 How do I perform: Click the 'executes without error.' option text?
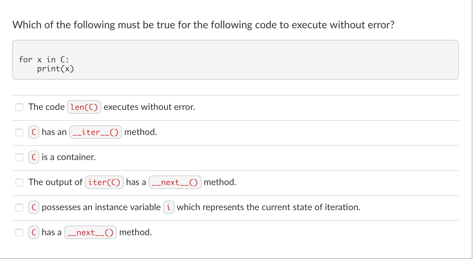149,107
